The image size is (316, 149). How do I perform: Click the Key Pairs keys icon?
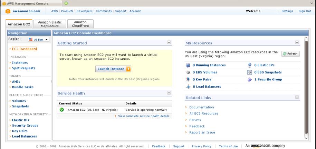click(188, 79)
